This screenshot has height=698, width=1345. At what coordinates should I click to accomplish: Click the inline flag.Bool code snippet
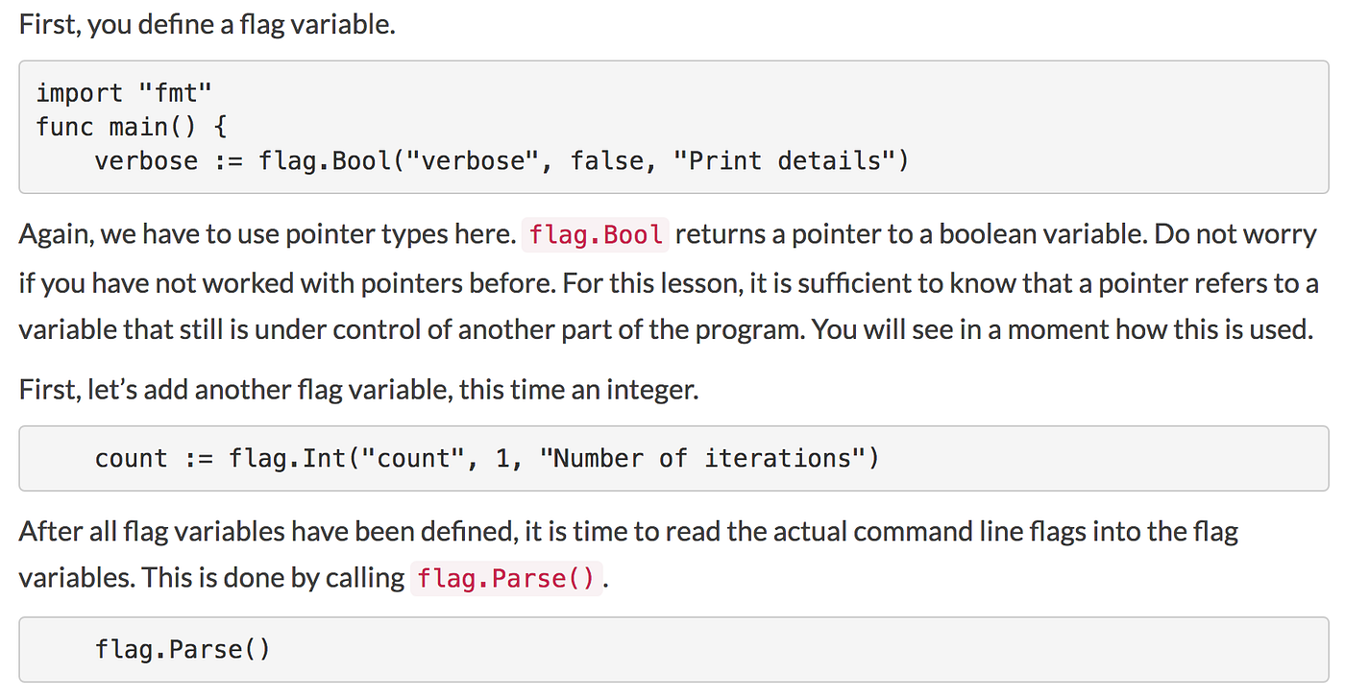[595, 235]
